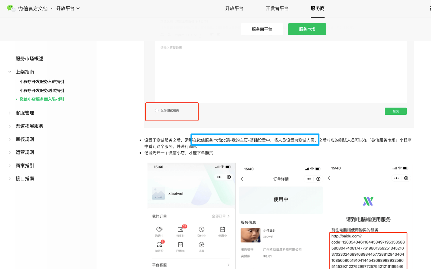Screen dimensions: 431x269
Task: Open 小程序开发服务入驻指引 page
Action: tap(42, 82)
